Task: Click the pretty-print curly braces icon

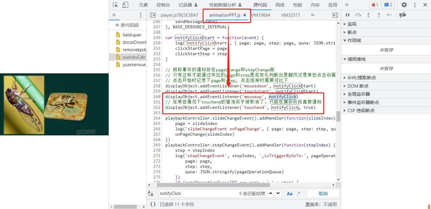Action: pyautogui.click(x=153, y=204)
